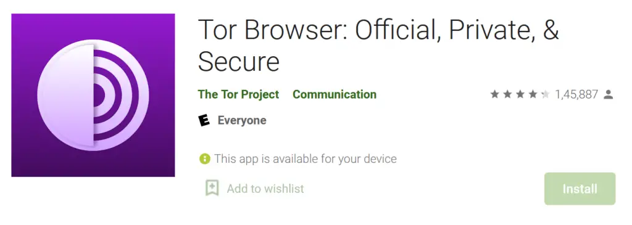View the 1,45,887 ratings count

click(576, 94)
